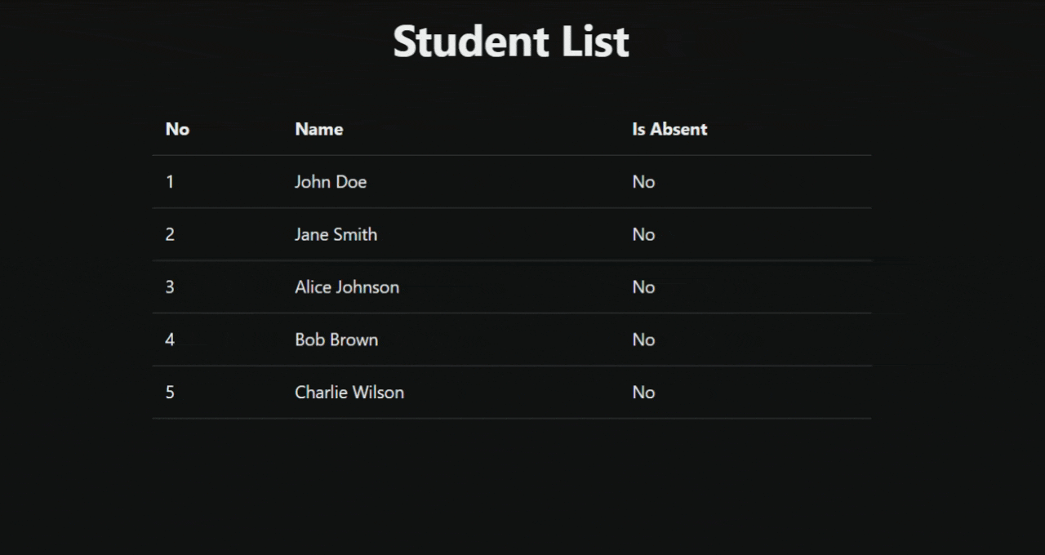Click empty area below the student table
Viewport: 1045px width, 555px height.
coord(511,490)
